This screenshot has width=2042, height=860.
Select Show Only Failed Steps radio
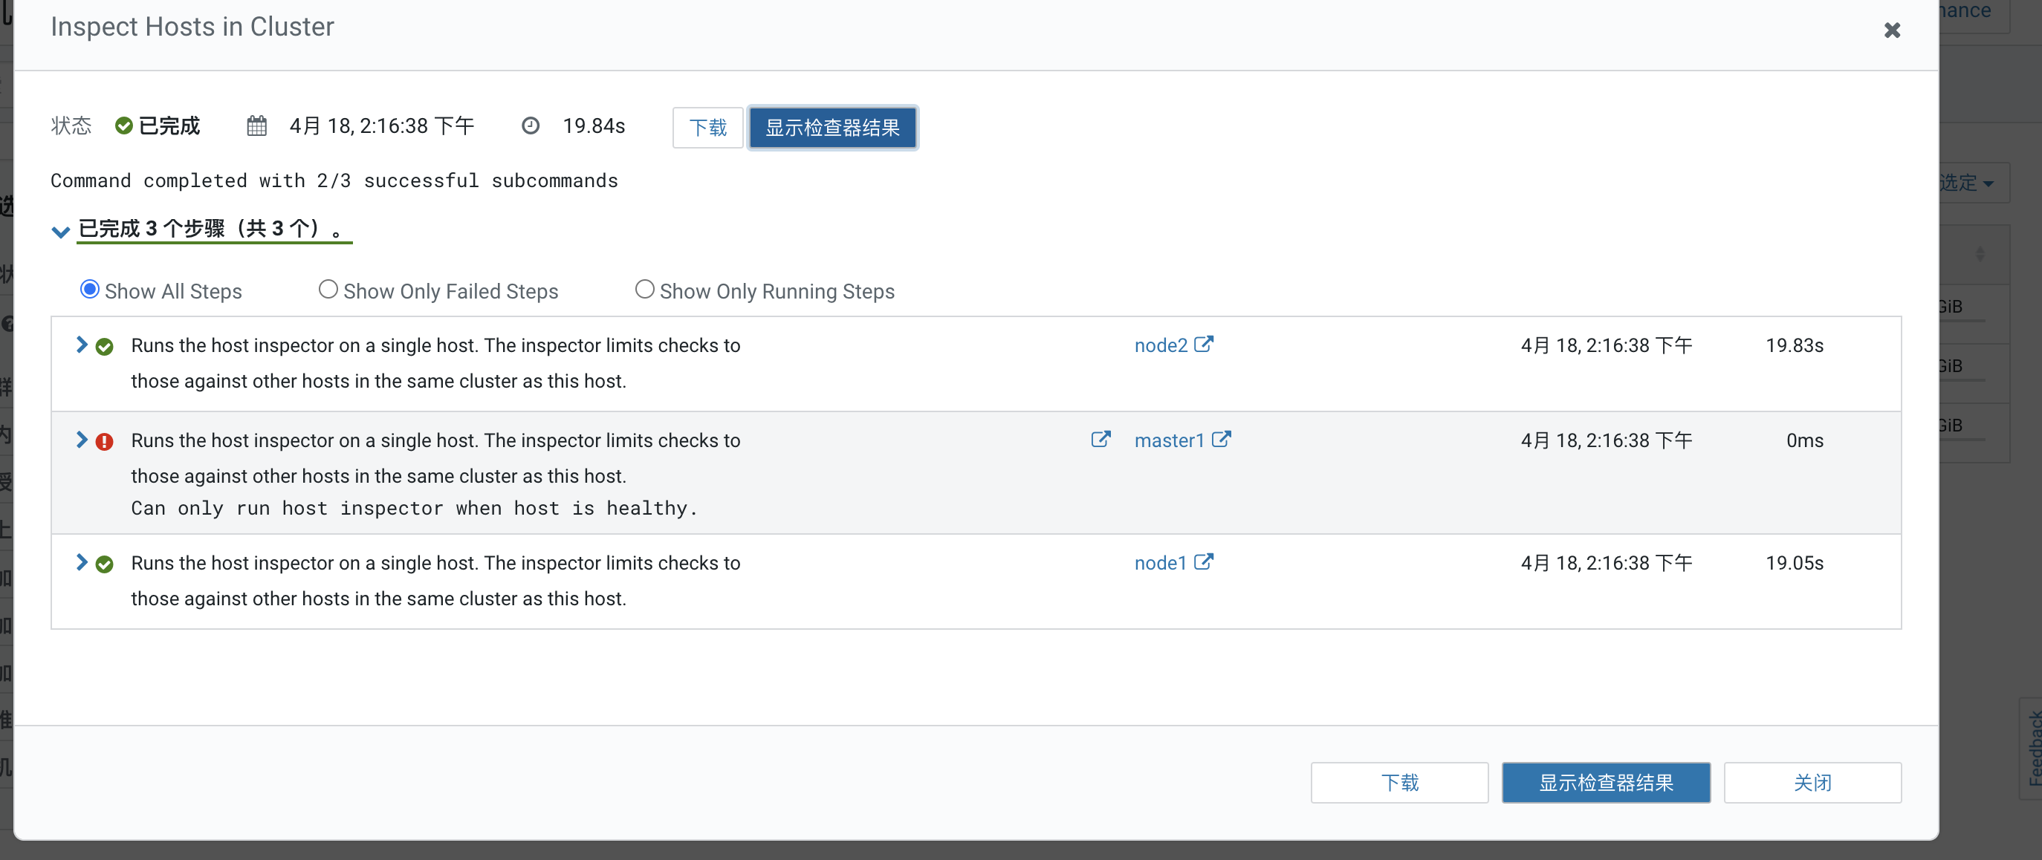(x=328, y=290)
